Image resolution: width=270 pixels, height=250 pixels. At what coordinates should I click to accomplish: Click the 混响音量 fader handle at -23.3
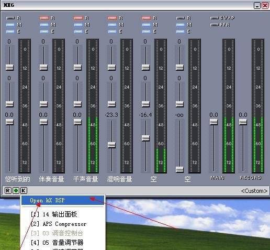[x=111, y=145]
